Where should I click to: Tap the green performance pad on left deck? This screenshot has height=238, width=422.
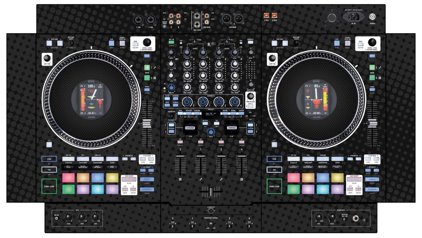(69, 189)
